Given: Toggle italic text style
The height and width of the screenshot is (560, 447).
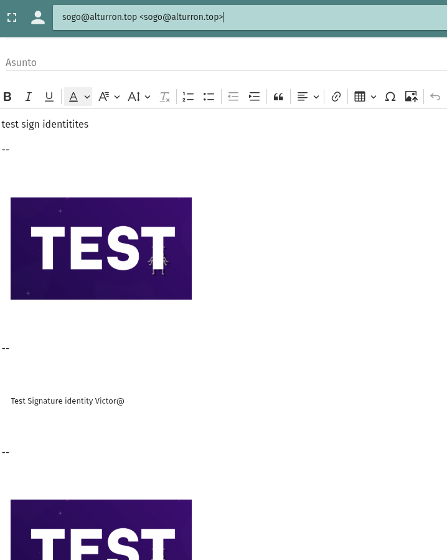Looking at the screenshot, I should click(x=28, y=97).
